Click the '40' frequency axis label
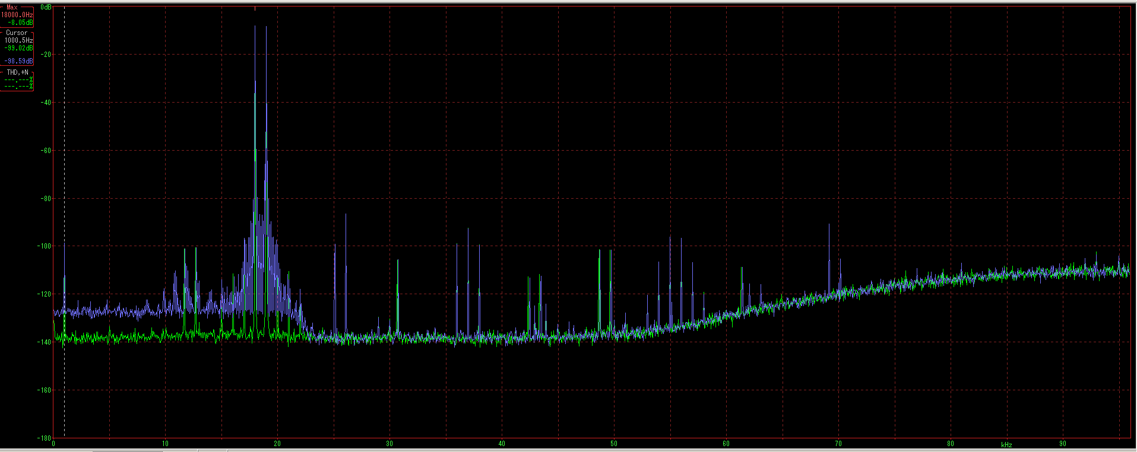 tap(502, 444)
